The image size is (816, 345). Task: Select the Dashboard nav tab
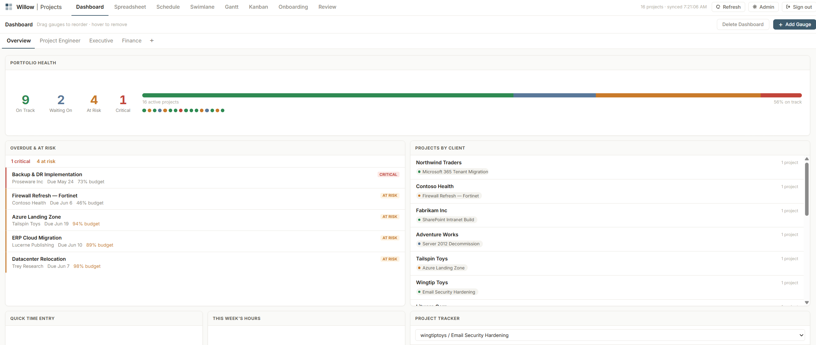click(90, 7)
